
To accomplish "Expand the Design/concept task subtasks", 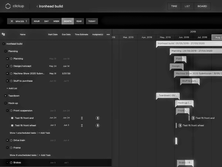I will click(7, 66).
